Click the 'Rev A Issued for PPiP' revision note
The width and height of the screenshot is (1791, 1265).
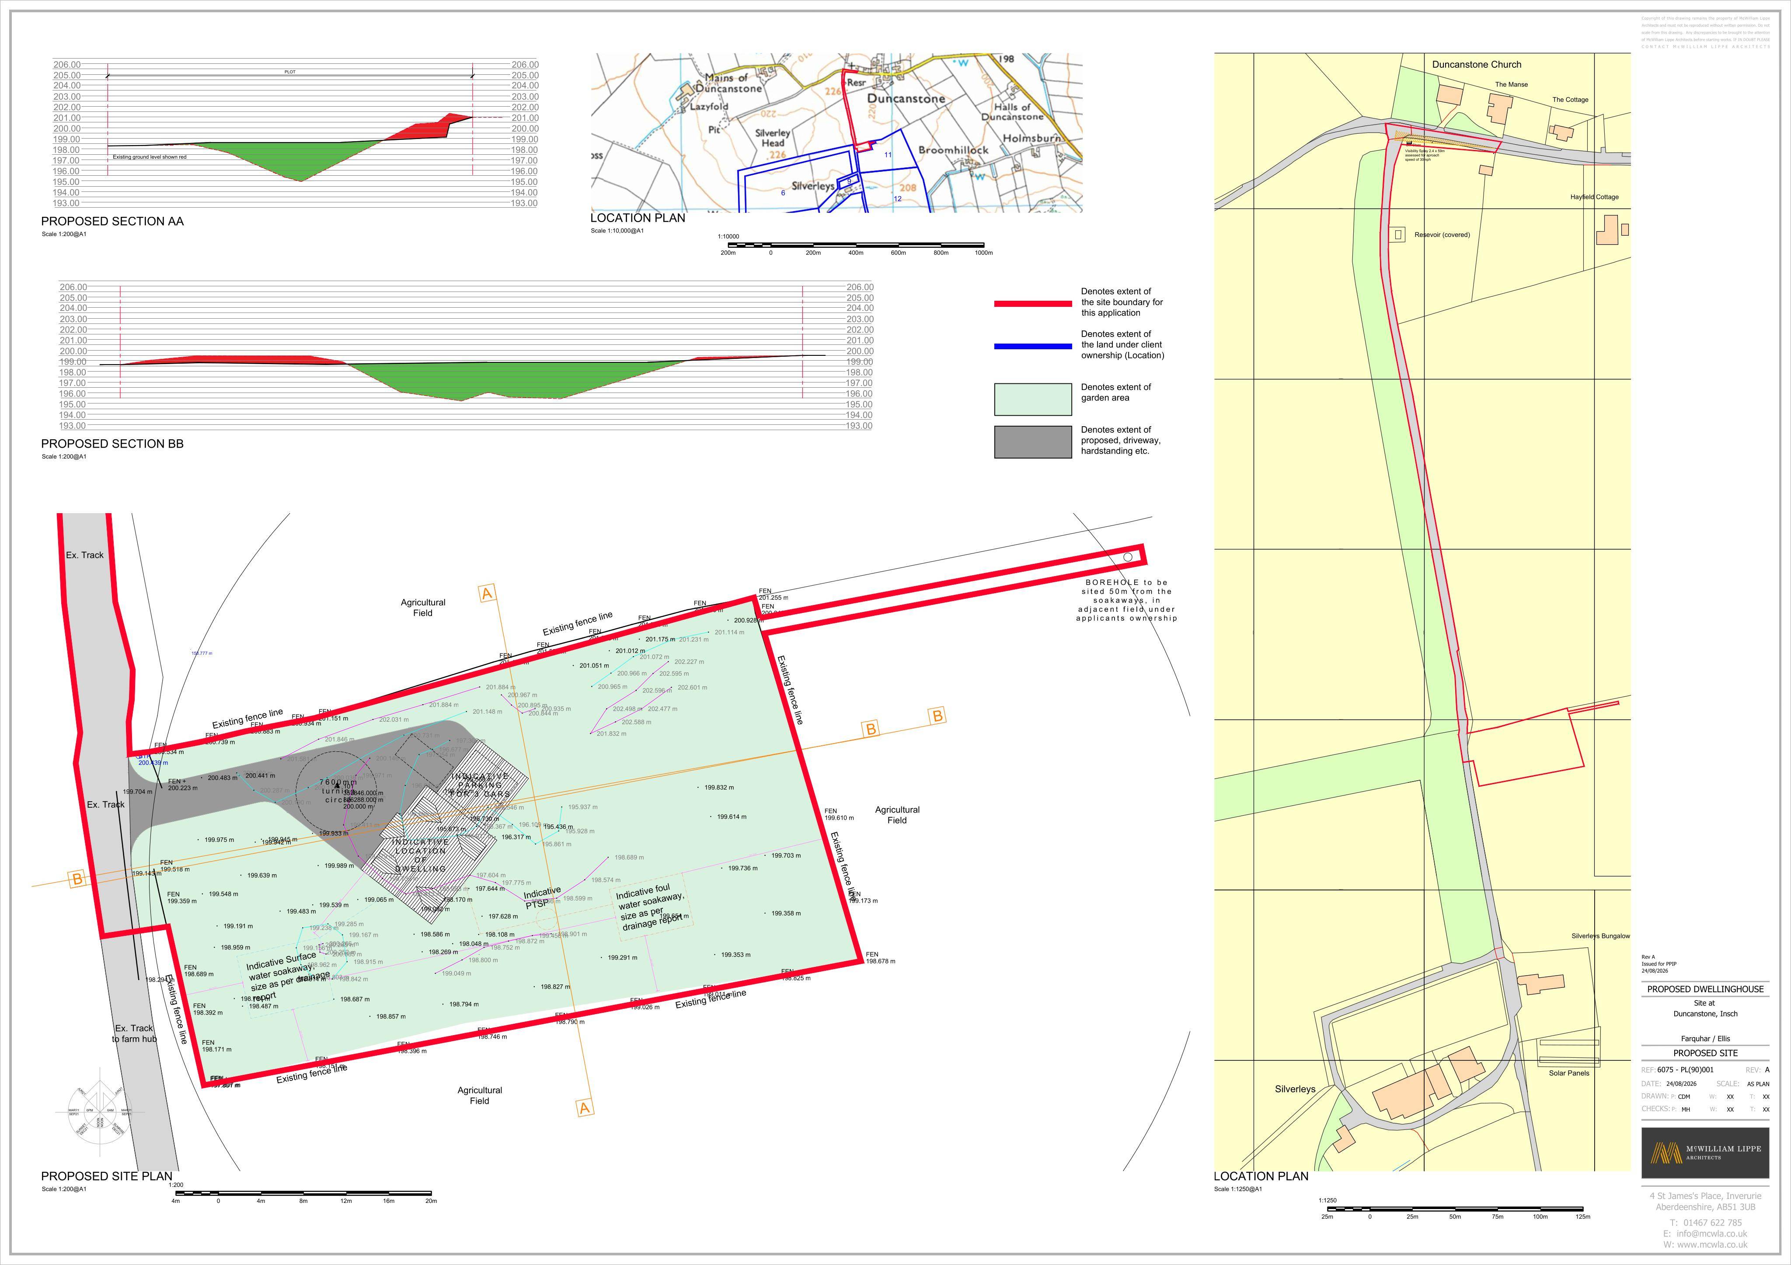coord(1659,964)
